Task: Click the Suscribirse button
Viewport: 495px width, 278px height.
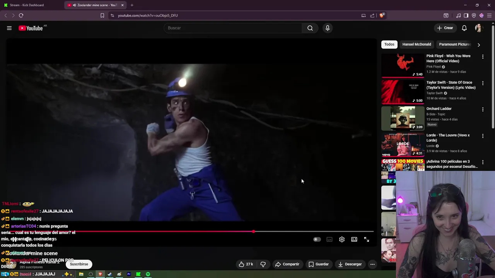Action: [x=79, y=264]
